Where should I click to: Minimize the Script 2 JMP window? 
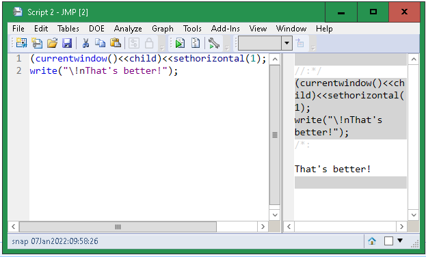coord(341,12)
